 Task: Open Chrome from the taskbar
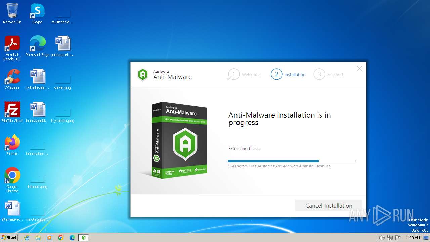[61, 238]
